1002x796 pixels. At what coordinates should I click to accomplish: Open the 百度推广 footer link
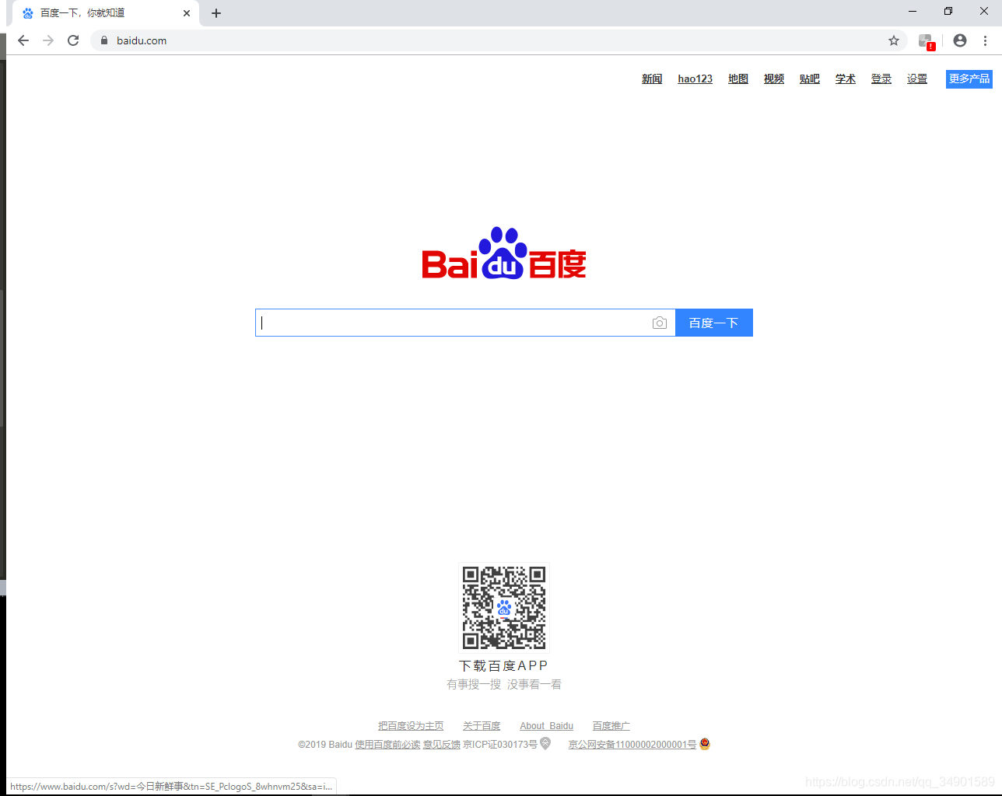(x=611, y=726)
